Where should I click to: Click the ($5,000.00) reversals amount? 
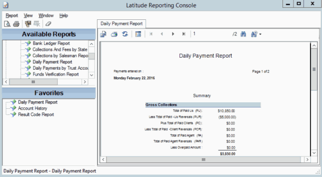[227, 117]
